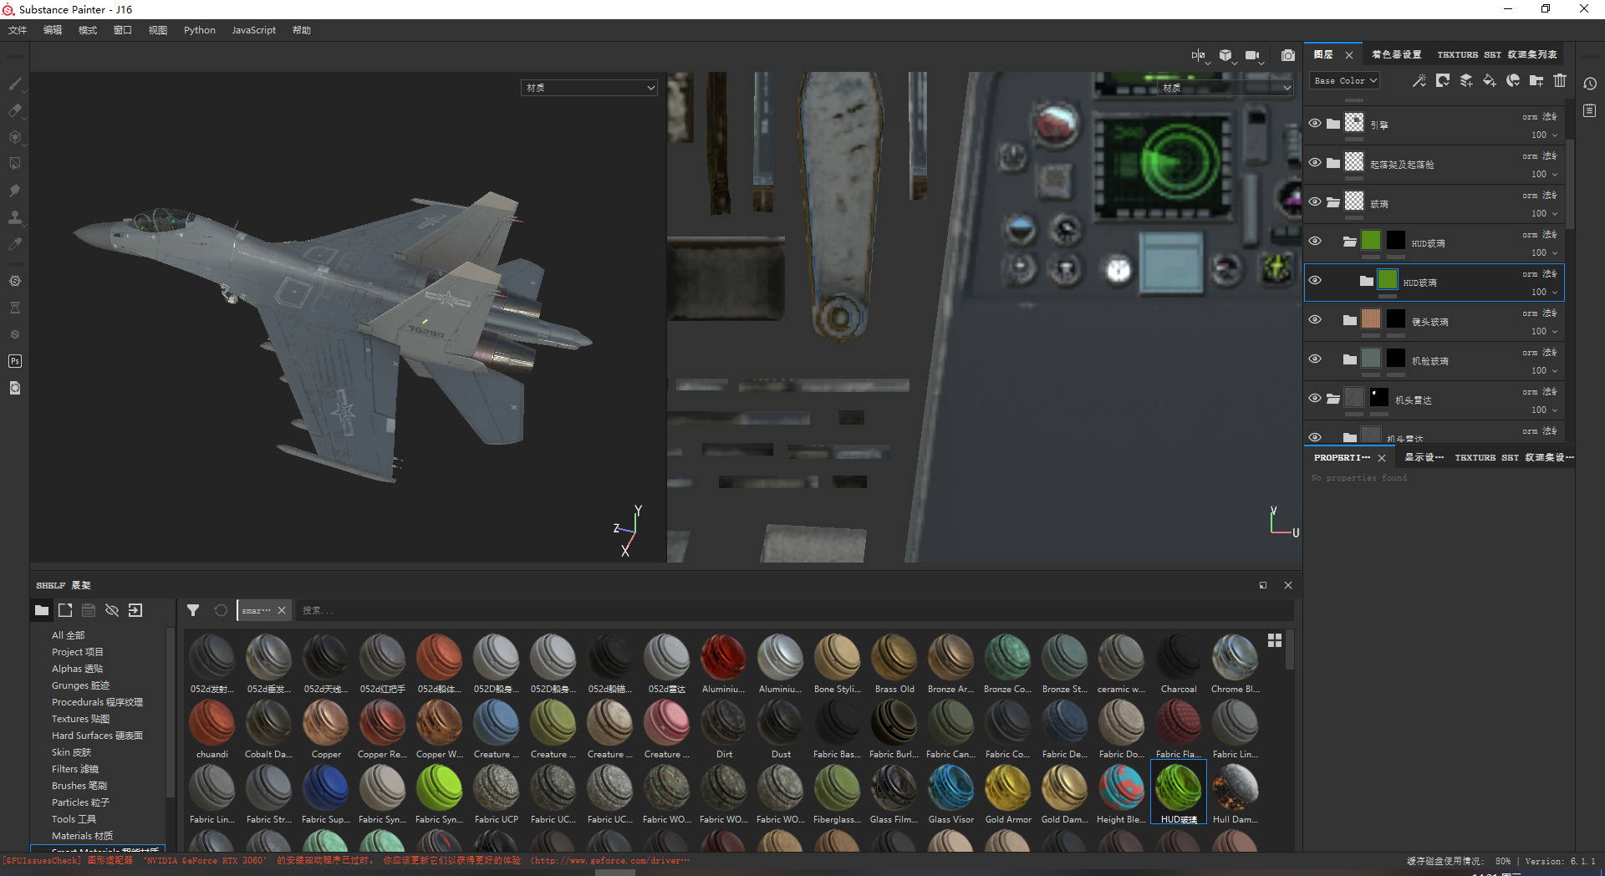Click the add effect magic wand icon
1605x876 pixels.
tap(1419, 80)
